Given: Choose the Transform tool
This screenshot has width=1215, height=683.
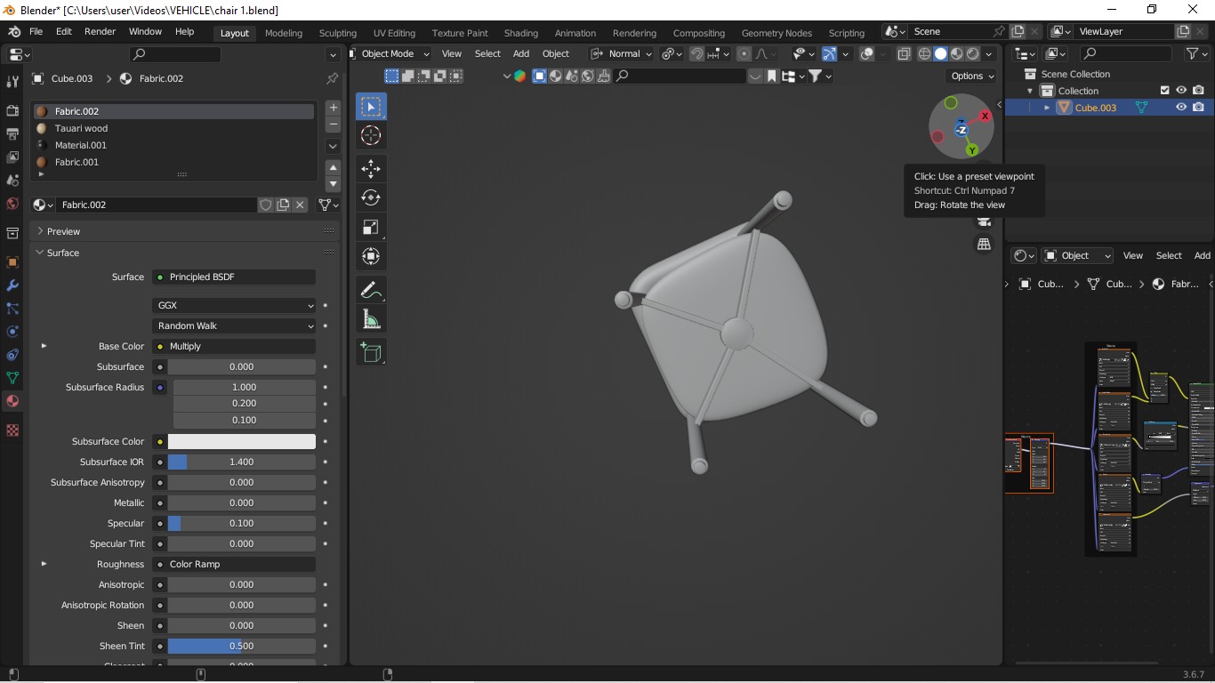Looking at the screenshot, I should [x=371, y=256].
